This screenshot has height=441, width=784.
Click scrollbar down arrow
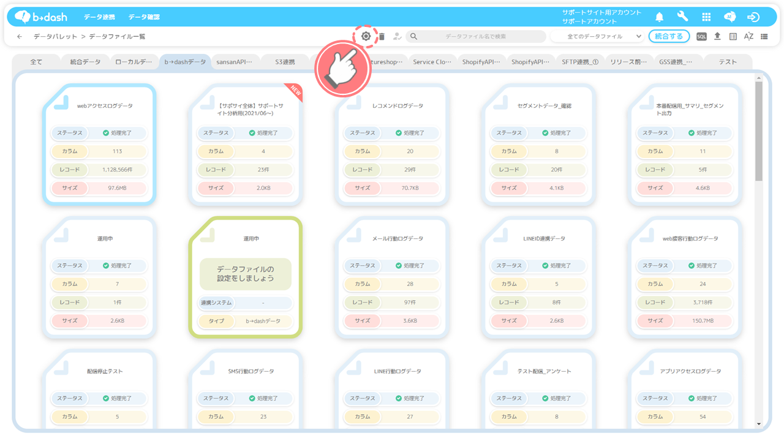759,423
